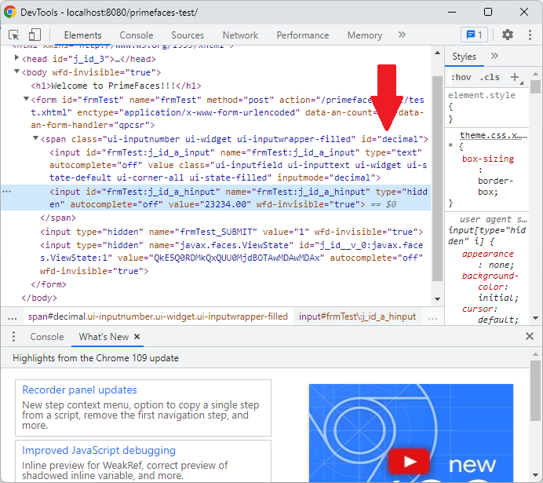
Task: Select the javax.faces.ViewState input node
Action: click(x=231, y=258)
